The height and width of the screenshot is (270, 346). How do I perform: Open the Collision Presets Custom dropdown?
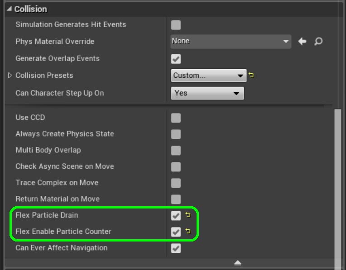point(208,76)
